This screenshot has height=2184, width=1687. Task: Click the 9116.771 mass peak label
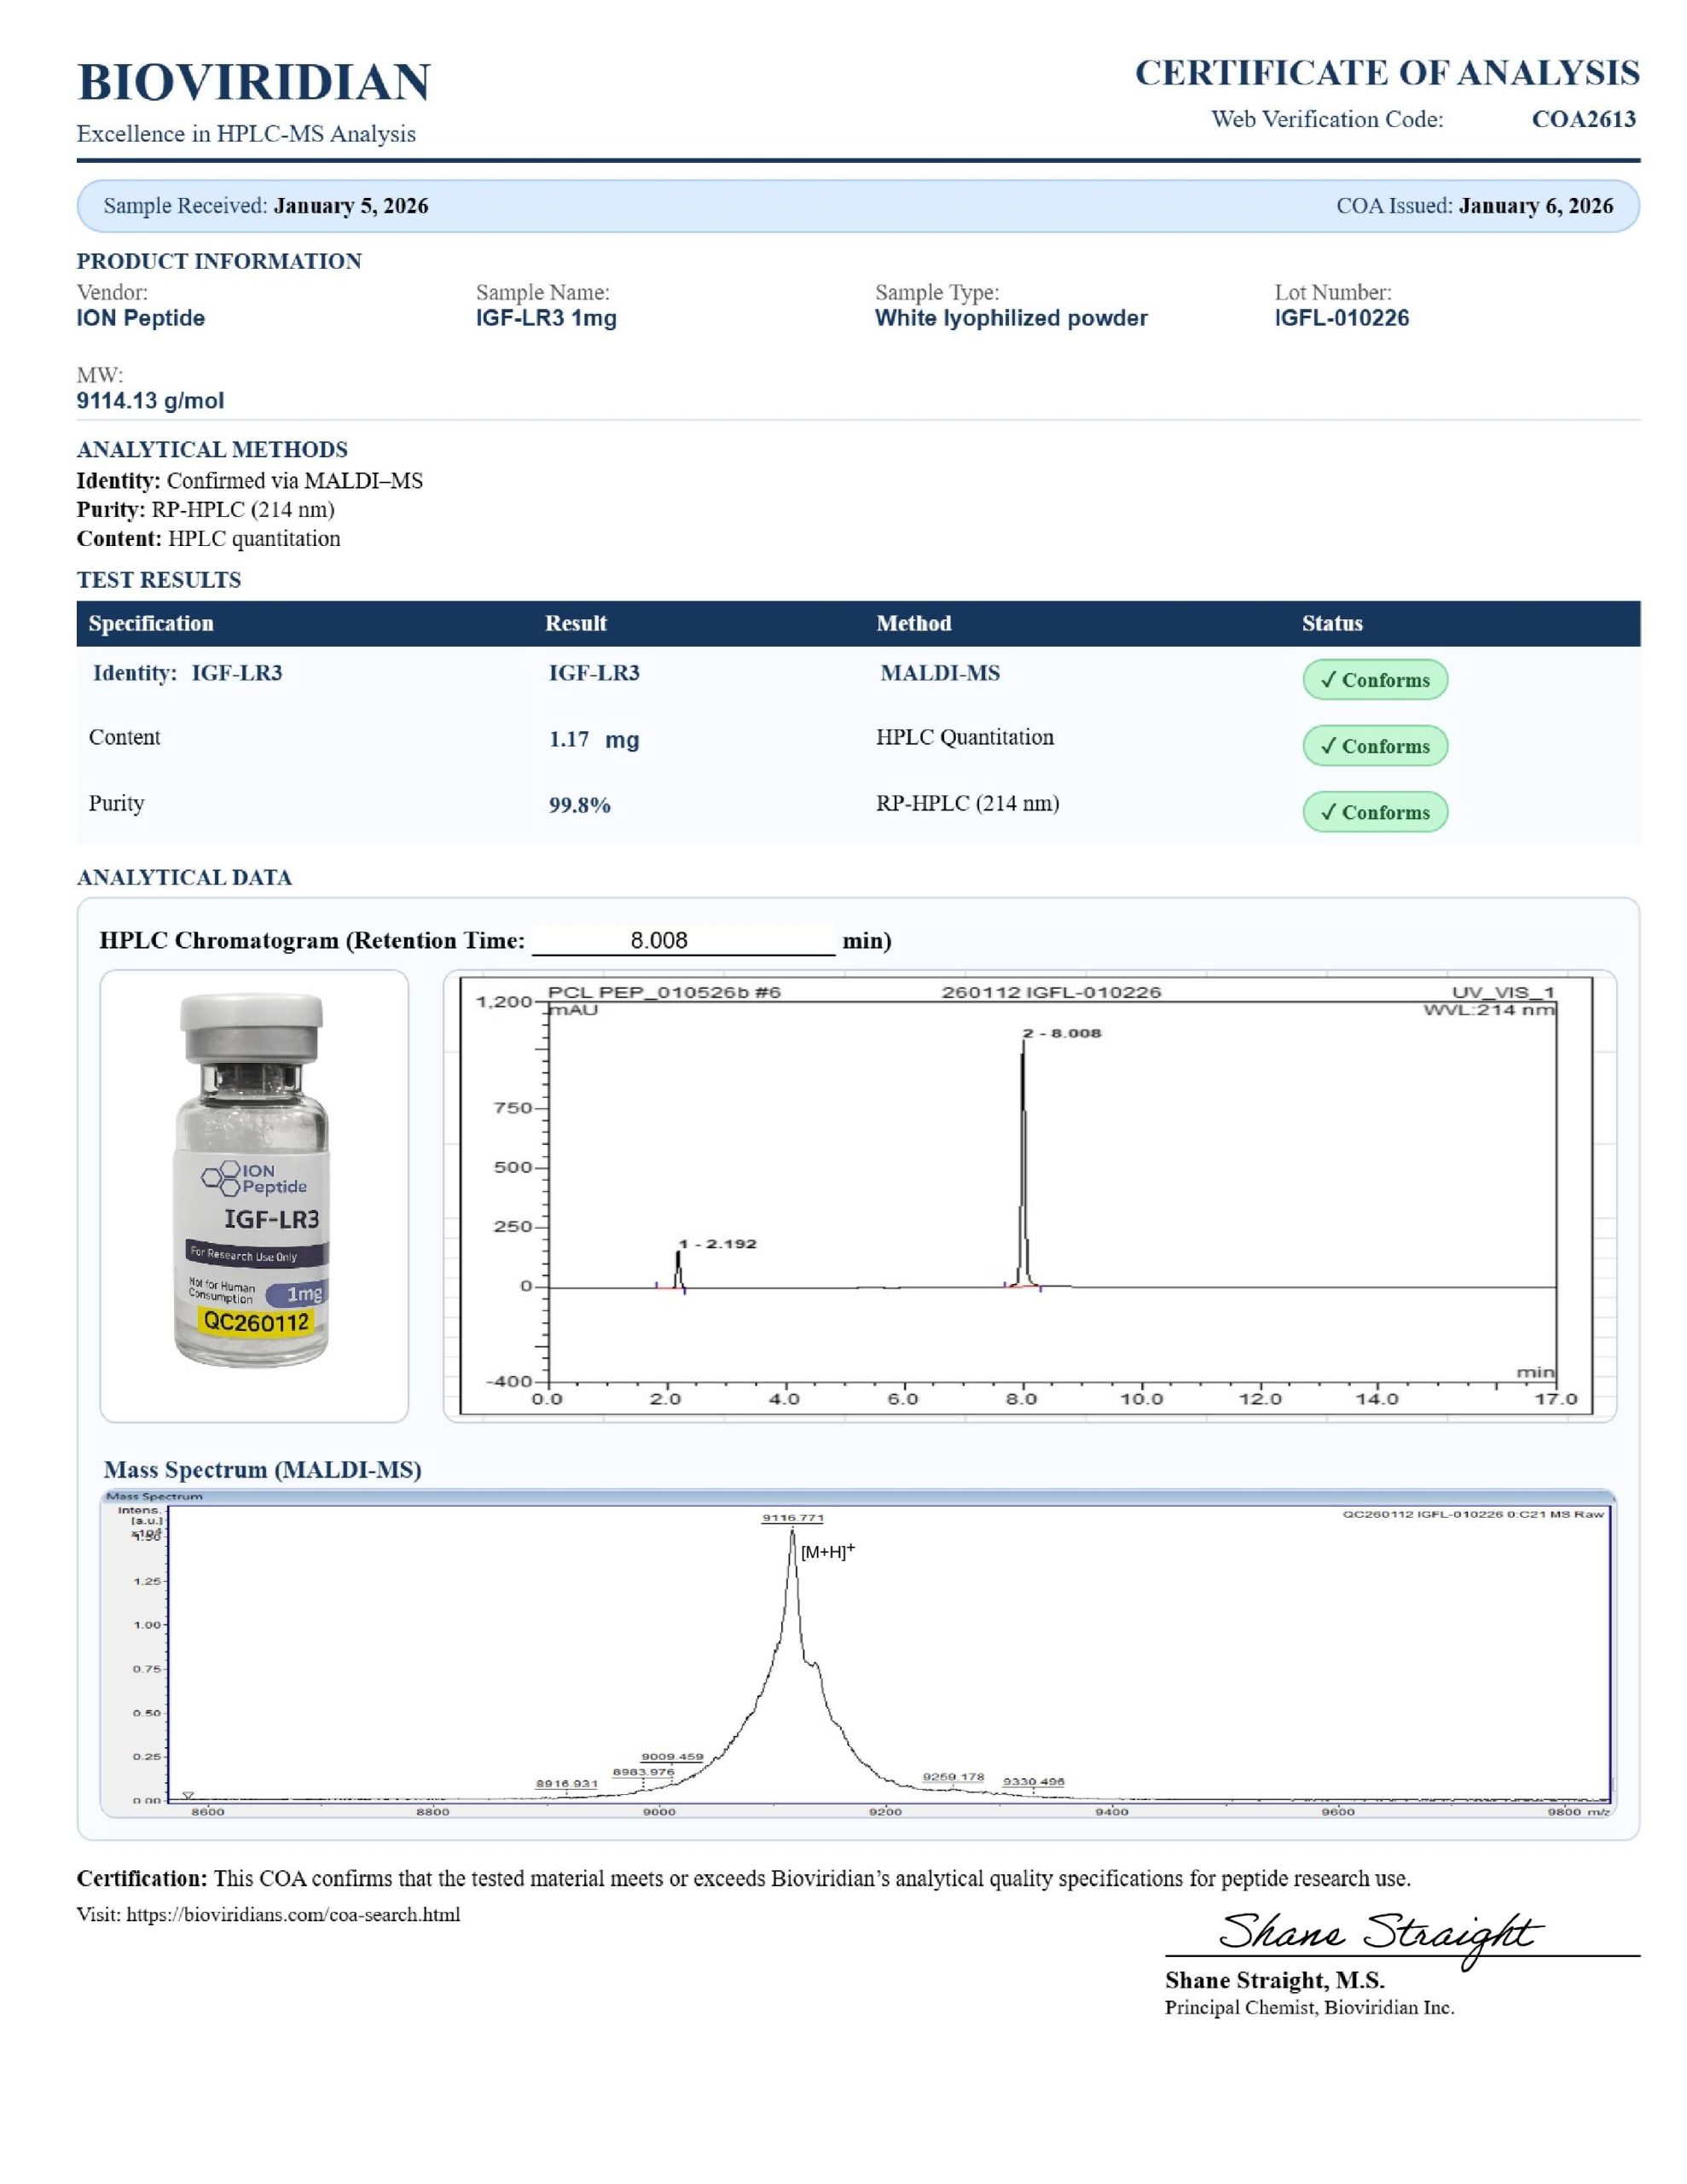click(x=792, y=1518)
